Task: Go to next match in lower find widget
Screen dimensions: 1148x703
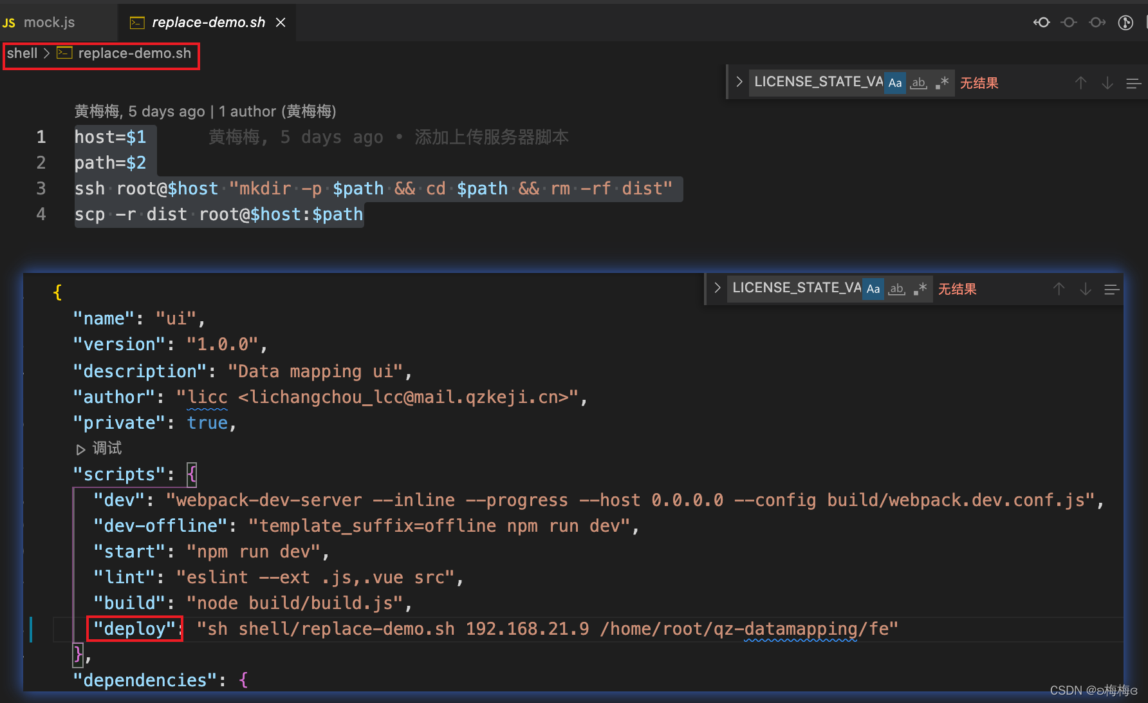Action: [x=1086, y=289]
